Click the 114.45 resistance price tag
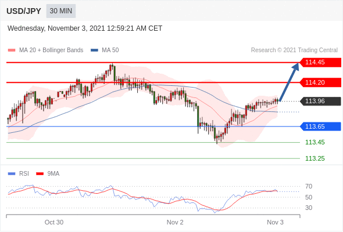343x232 pixels. coord(320,63)
